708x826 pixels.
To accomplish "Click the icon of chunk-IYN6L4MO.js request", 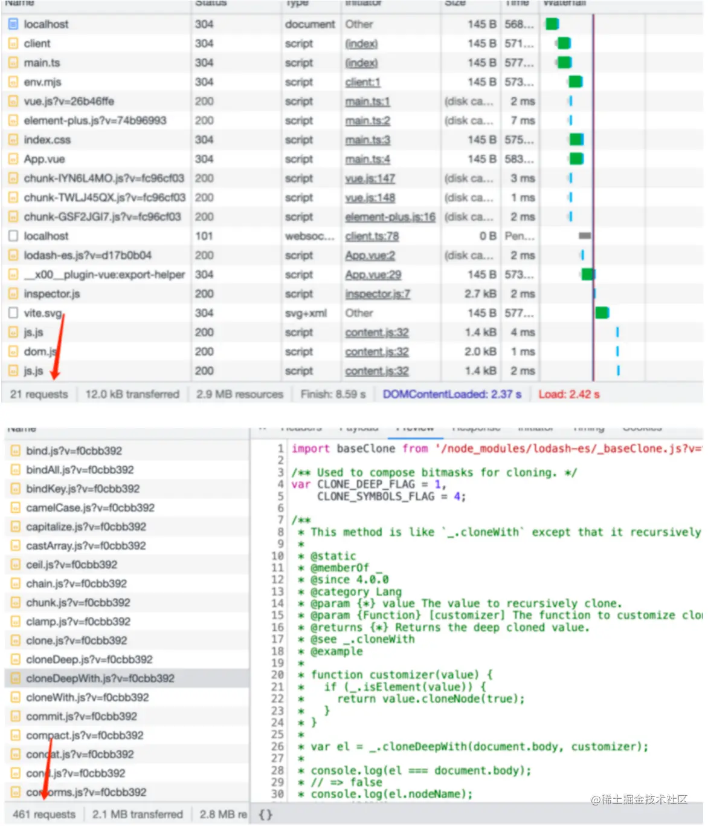I will pos(13,178).
